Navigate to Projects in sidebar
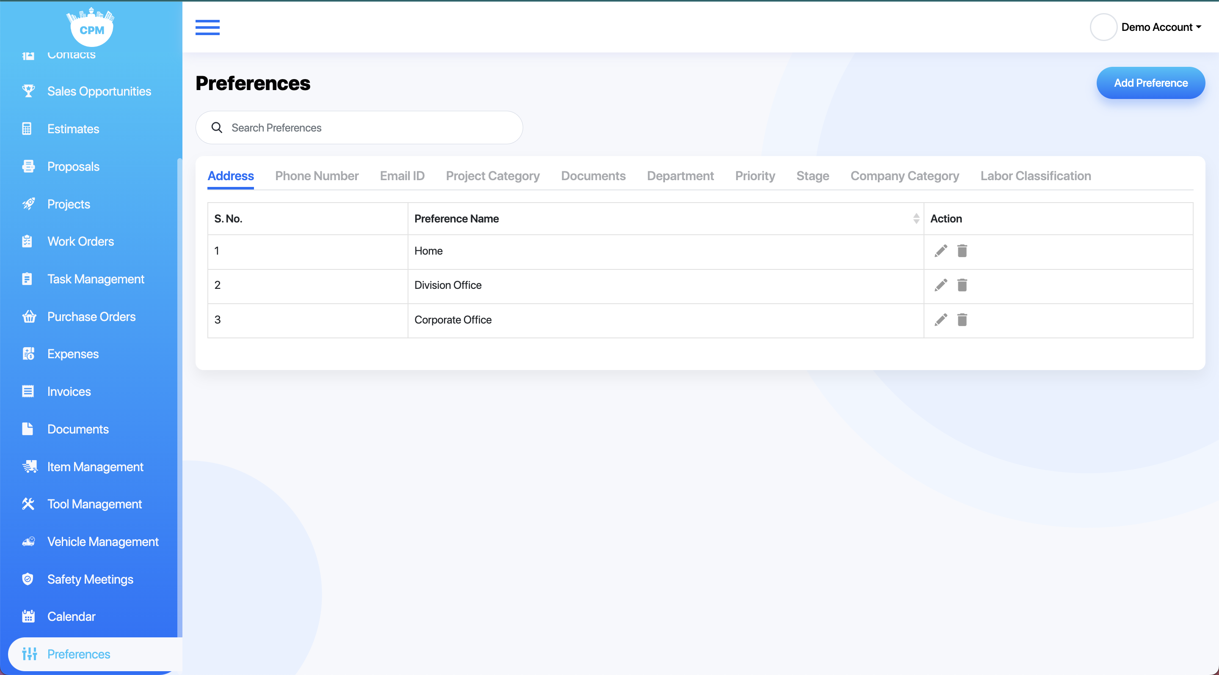Viewport: 1219px width, 675px height. click(x=69, y=204)
